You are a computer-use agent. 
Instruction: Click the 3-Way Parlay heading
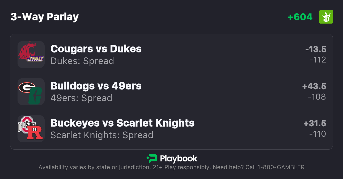coord(45,17)
